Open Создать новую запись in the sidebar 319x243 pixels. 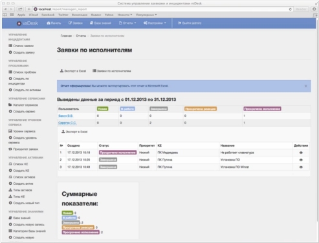click(27, 224)
